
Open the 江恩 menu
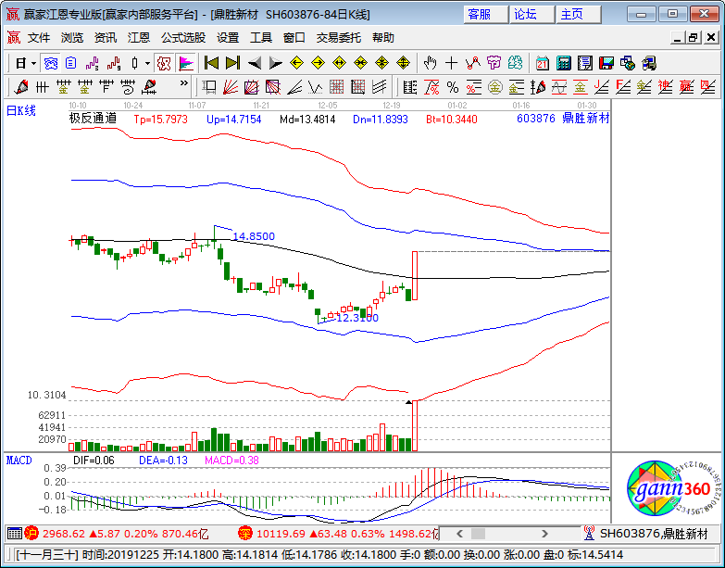point(139,38)
